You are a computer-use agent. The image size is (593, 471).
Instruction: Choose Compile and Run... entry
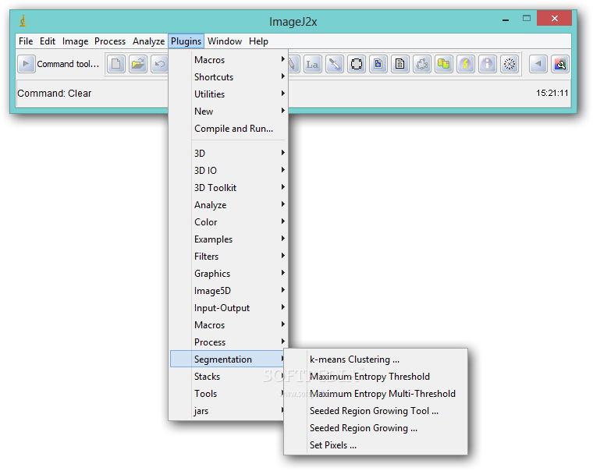(x=229, y=129)
